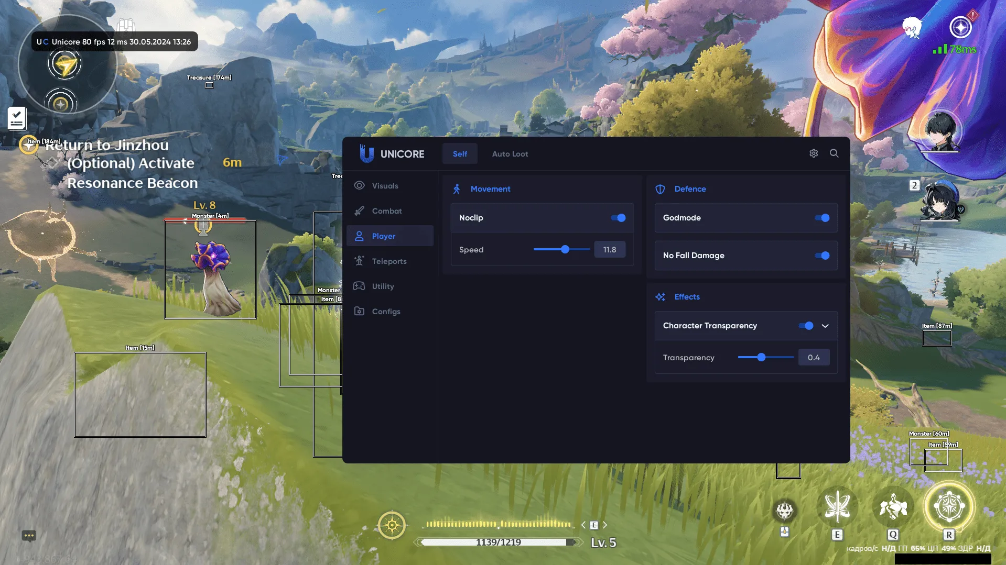Toggle No Fall Damage off

tap(822, 256)
